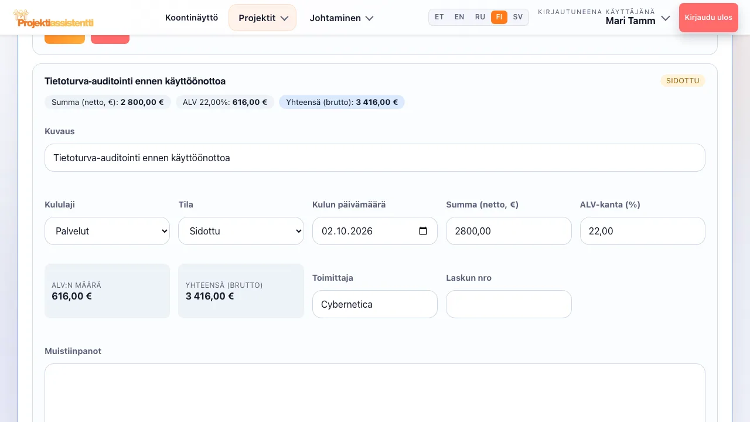Click the ALV:n määrä 616,00 € box
The height and width of the screenshot is (422, 750).
tap(107, 291)
